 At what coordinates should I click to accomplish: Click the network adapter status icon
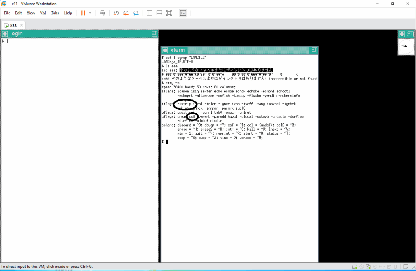pyautogui.click(x=368, y=267)
